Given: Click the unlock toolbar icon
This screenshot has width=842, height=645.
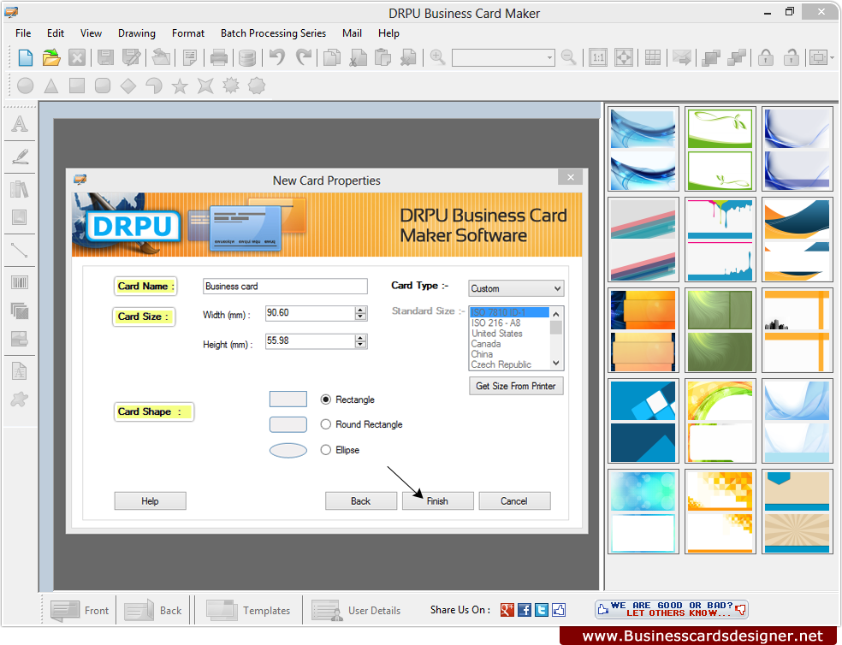Looking at the screenshot, I should [x=791, y=57].
